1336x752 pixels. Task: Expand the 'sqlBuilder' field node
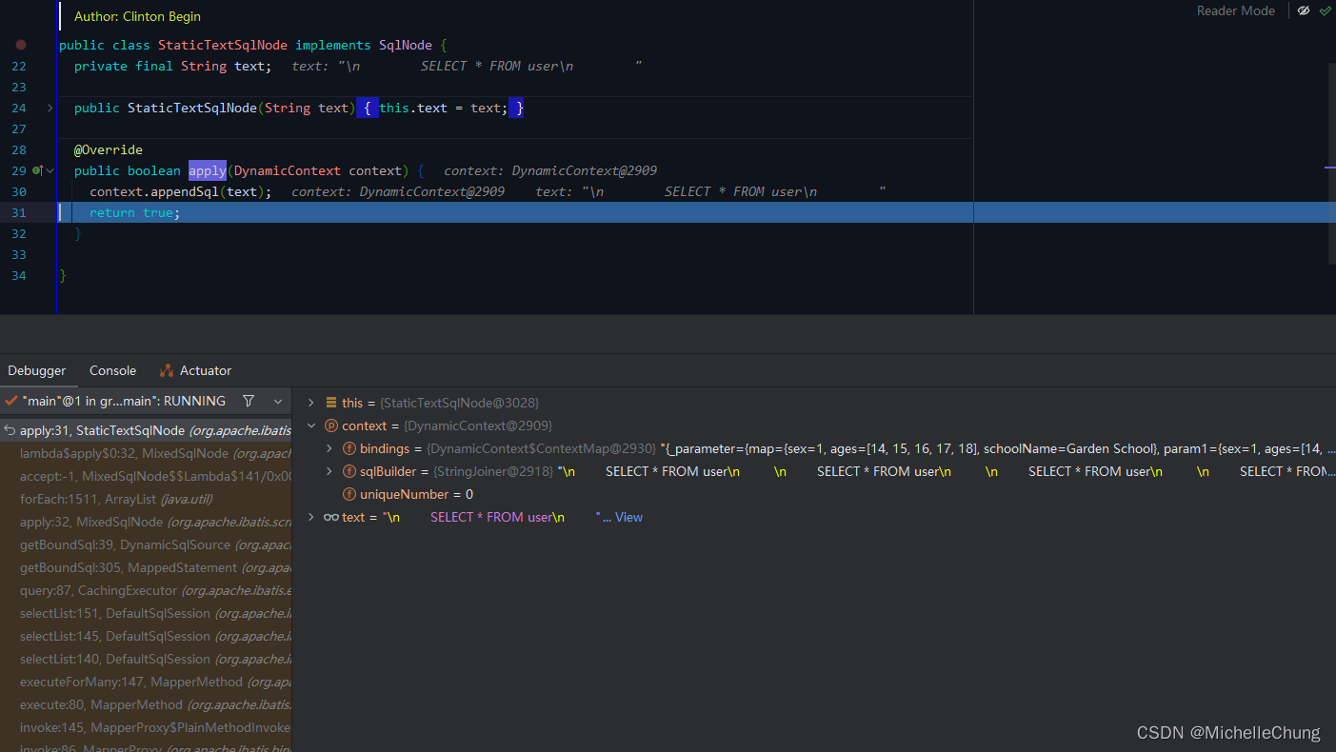pos(329,471)
